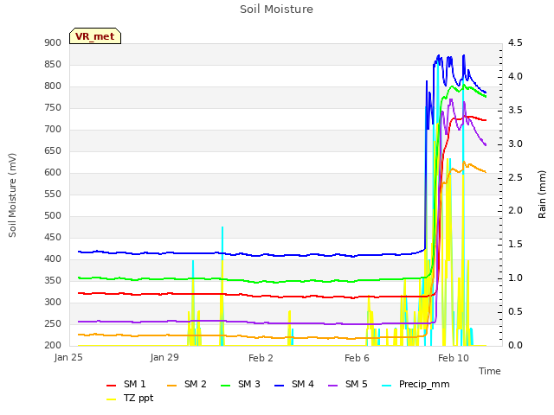Viewport: 554px width, 415px height.
Task: Click the 4.5 right-axis tick label
Action: pyautogui.click(x=515, y=43)
